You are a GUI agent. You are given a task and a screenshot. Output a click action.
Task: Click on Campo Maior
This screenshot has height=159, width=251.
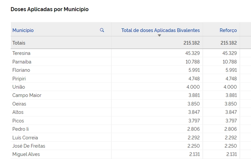tap(27, 95)
